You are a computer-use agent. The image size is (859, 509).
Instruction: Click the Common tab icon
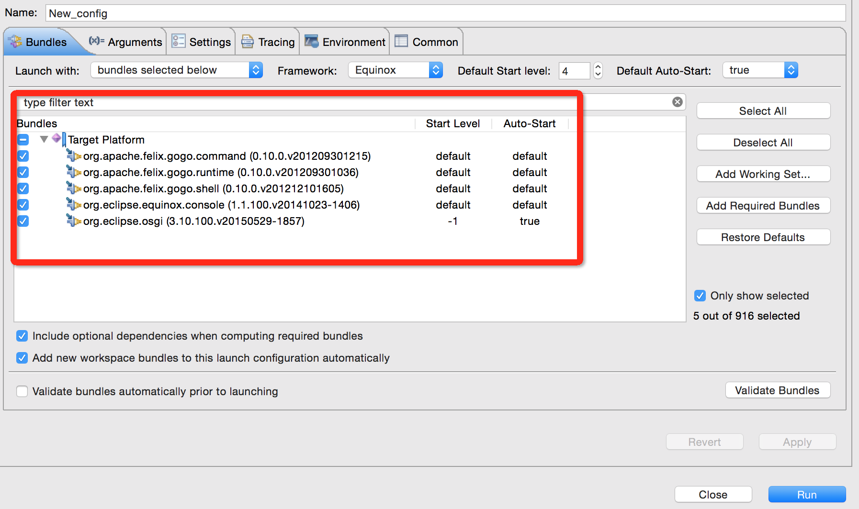(401, 41)
